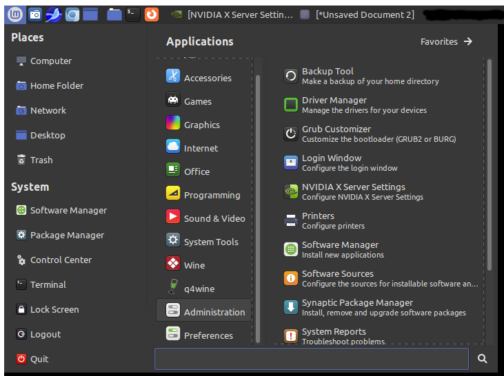This screenshot has height=376, width=504.
Task: Open the Linux Mint menu button
Action: click(x=15, y=14)
